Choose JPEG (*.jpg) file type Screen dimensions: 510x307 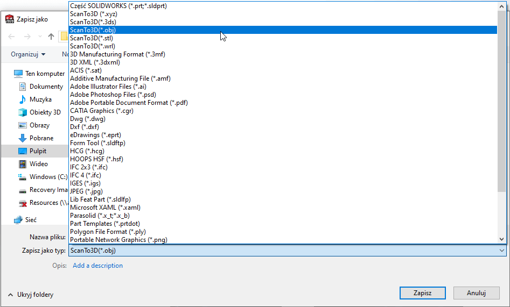click(x=283, y=191)
